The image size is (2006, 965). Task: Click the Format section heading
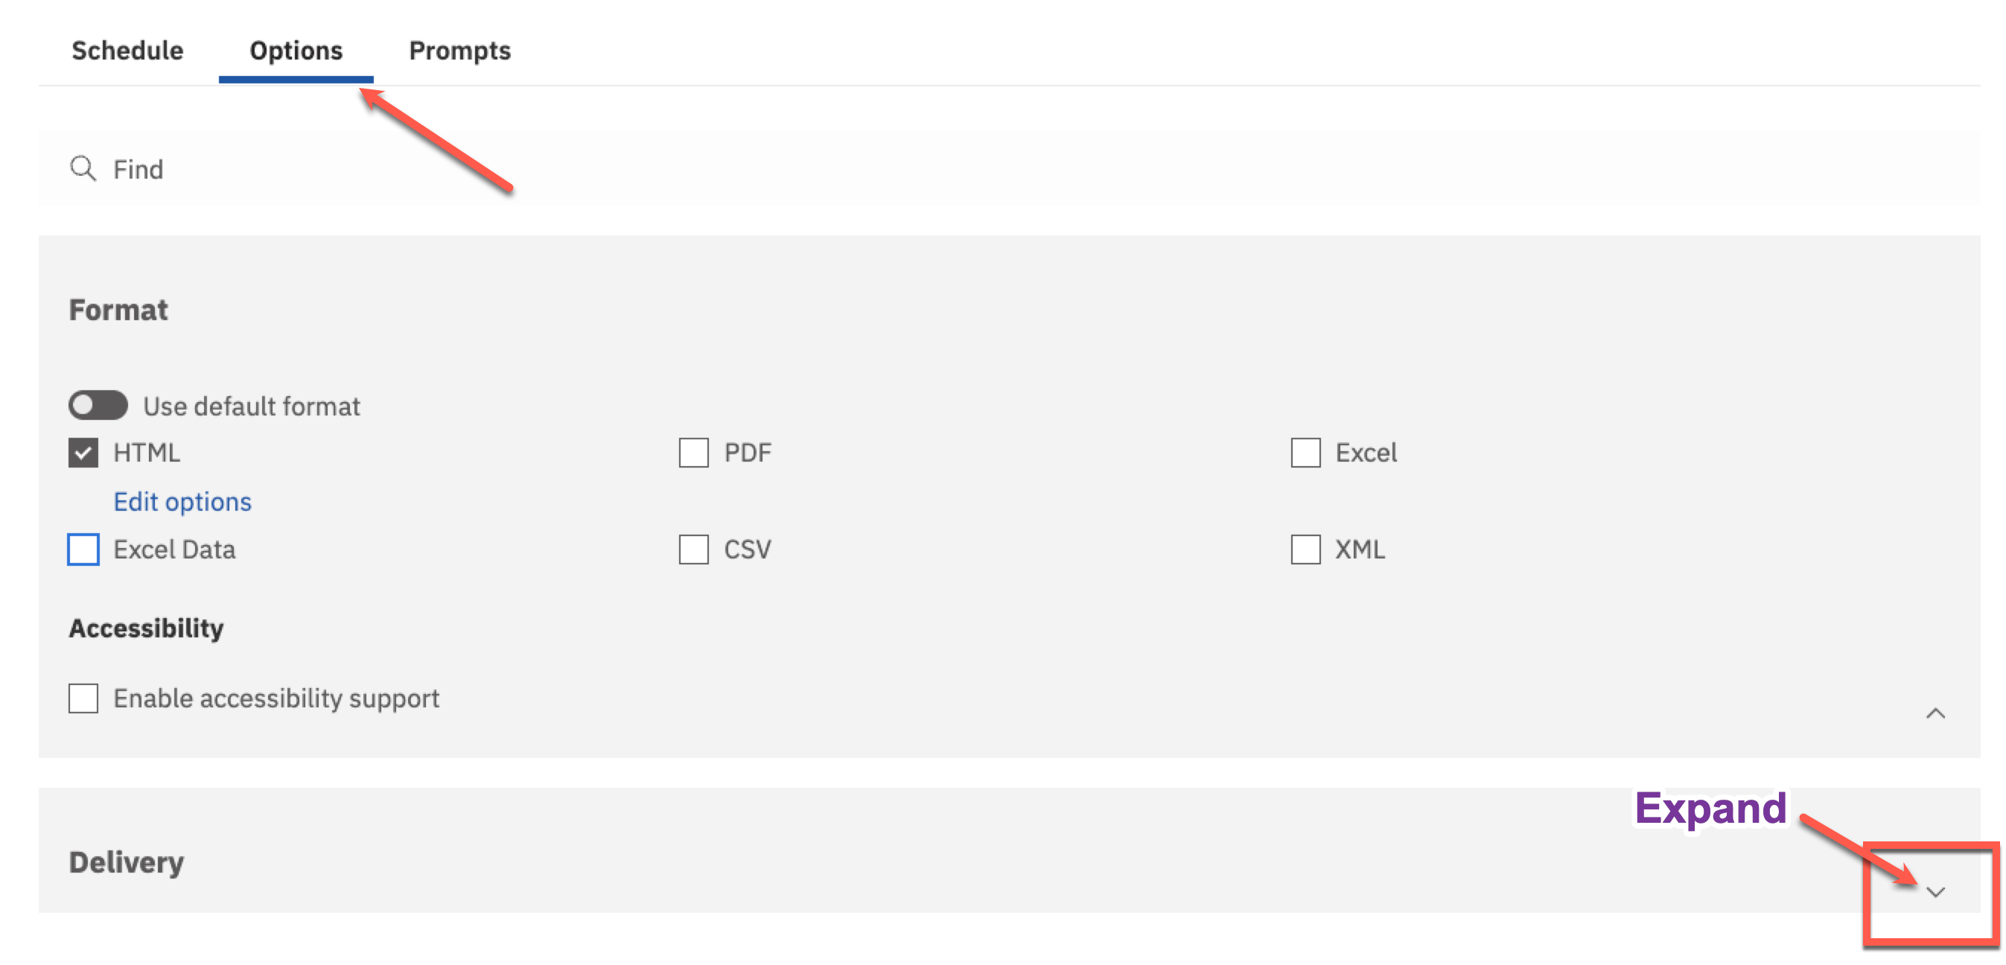[x=118, y=309]
